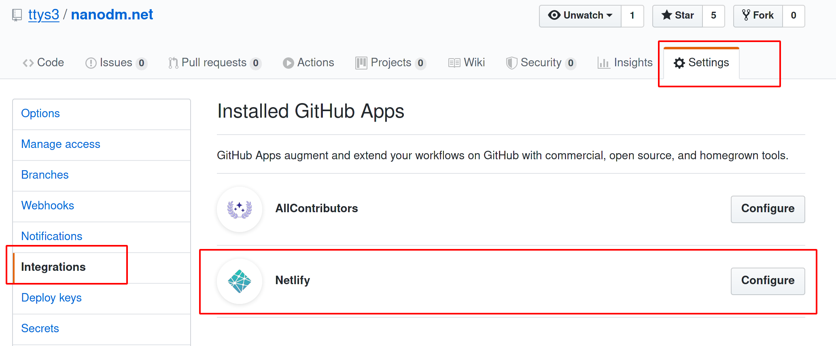Screen dimensions: 836x346
Task: Star the repository
Action: [678, 16]
